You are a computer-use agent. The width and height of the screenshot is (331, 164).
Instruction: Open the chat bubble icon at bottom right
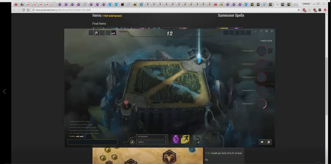(x=262, y=142)
